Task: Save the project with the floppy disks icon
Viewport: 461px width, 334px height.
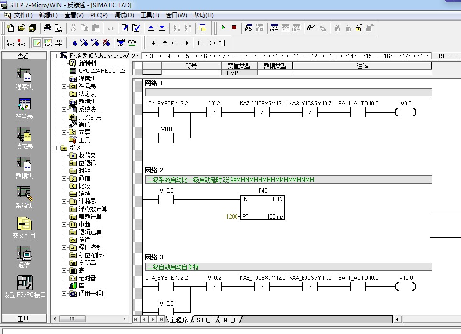Action: point(33,28)
